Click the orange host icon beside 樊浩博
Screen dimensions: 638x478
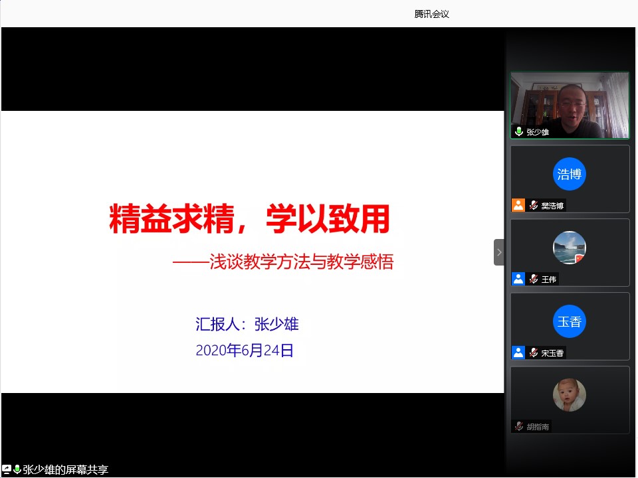pyautogui.click(x=518, y=205)
